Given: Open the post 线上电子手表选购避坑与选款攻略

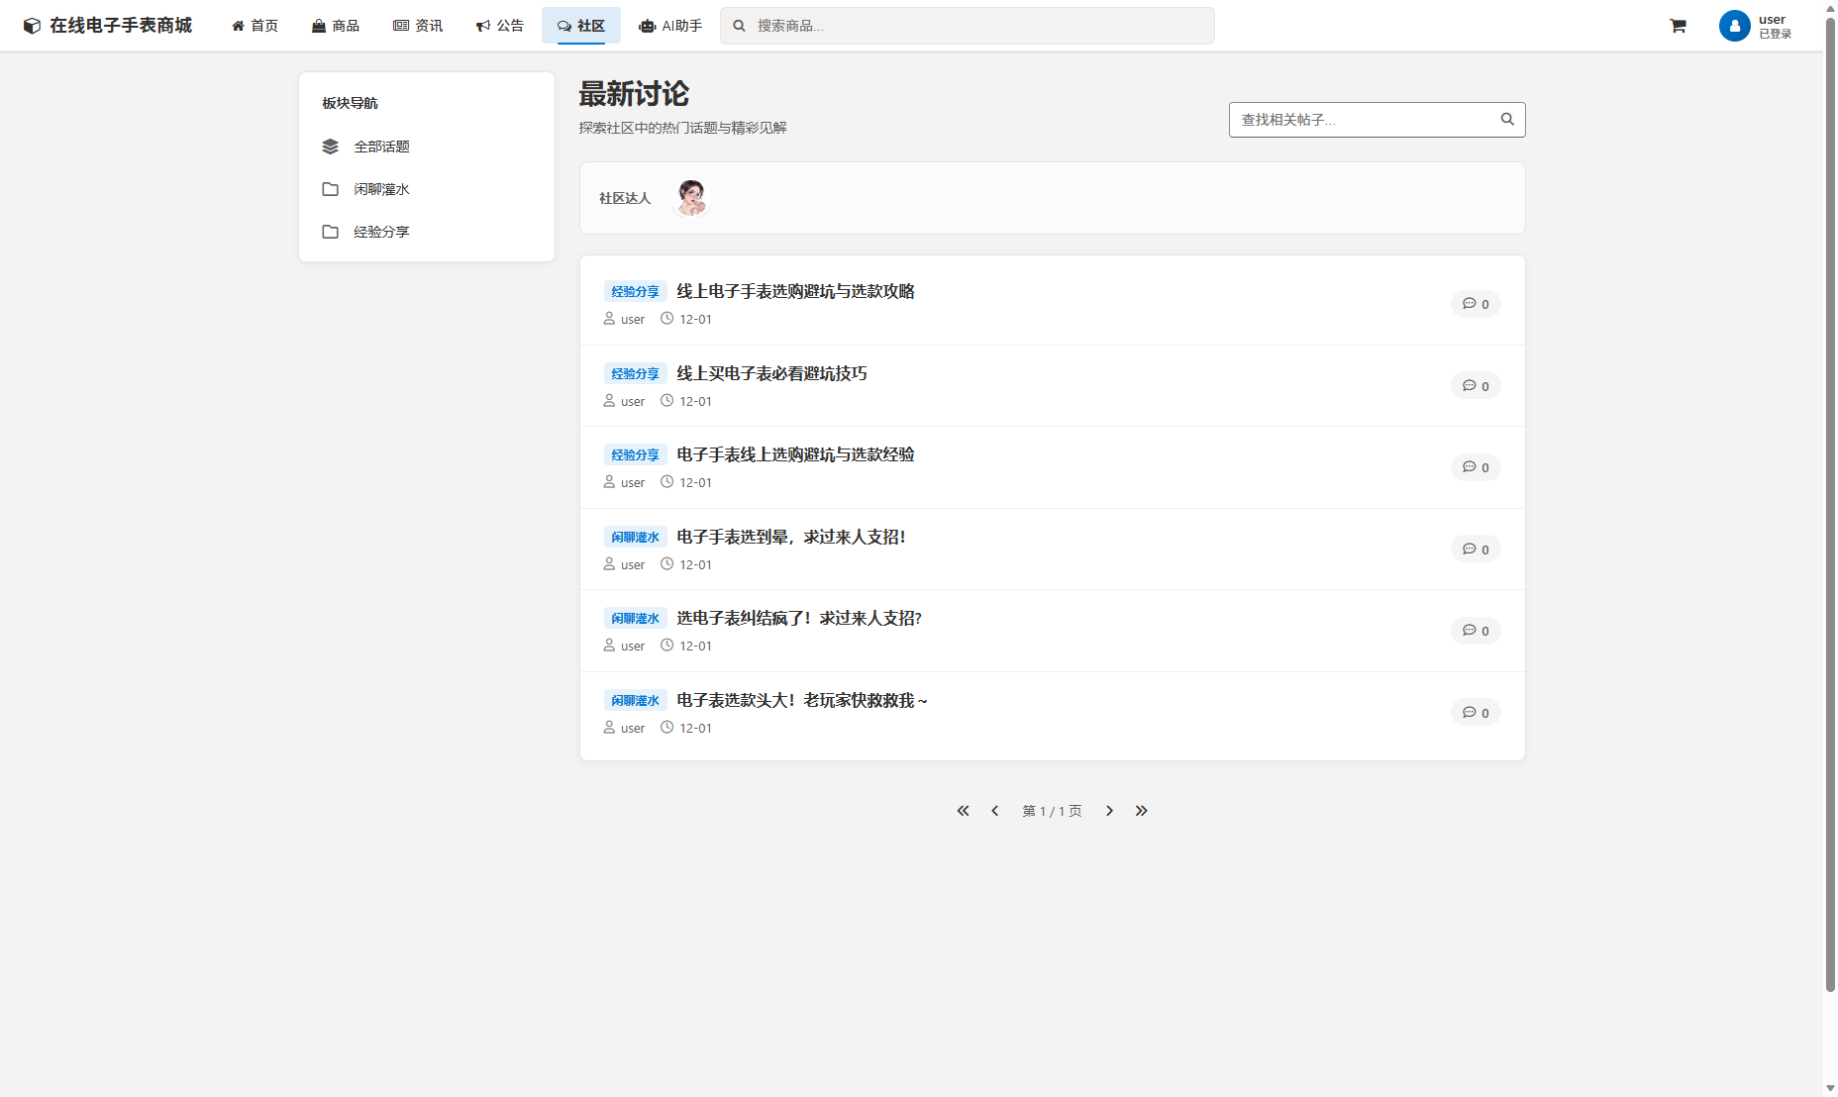Looking at the screenshot, I should pos(794,291).
